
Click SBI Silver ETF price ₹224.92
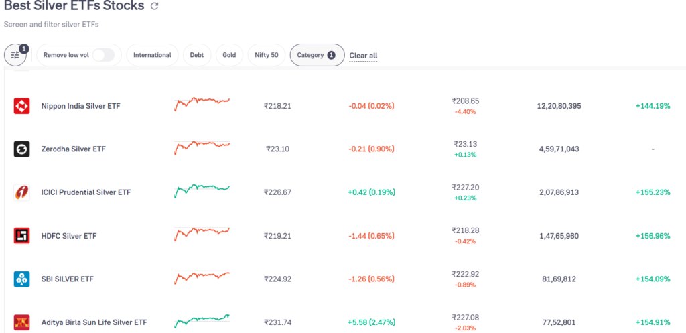[277, 279]
